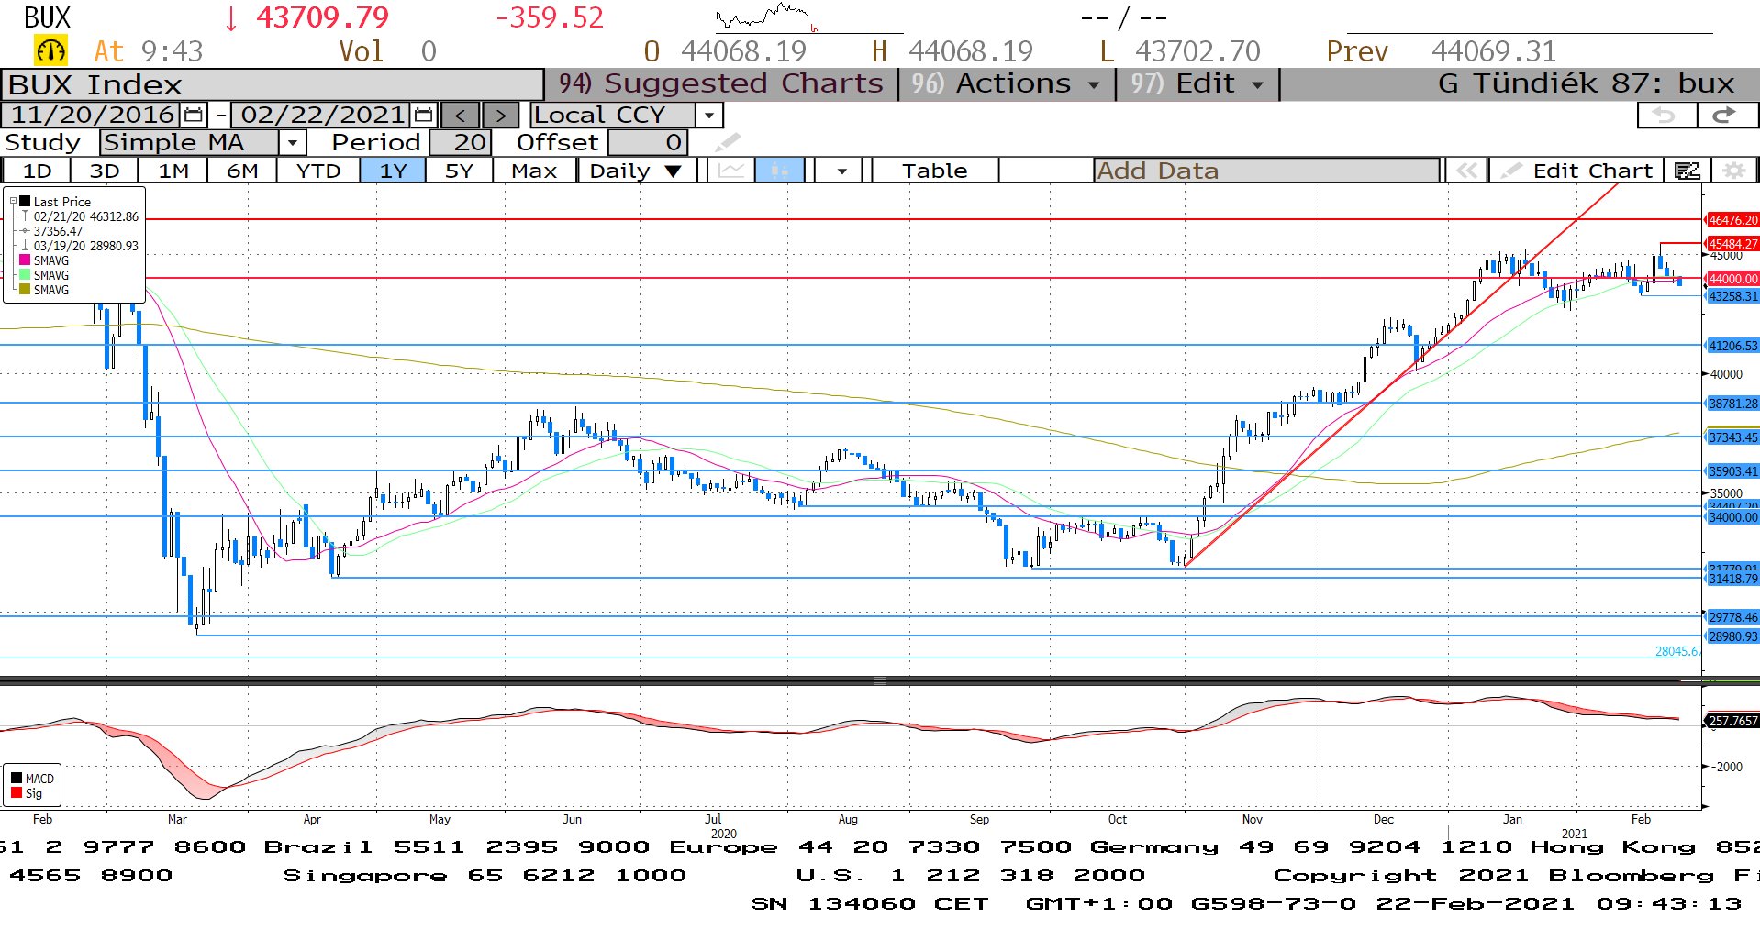The image size is (1760, 940).
Task: Click the BUX Index security field
Action: point(272,84)
